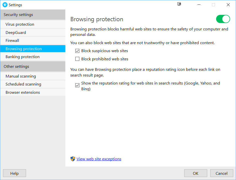Click the screen icon beside minimize button
236x180 pixels.
tap(179, 4)
